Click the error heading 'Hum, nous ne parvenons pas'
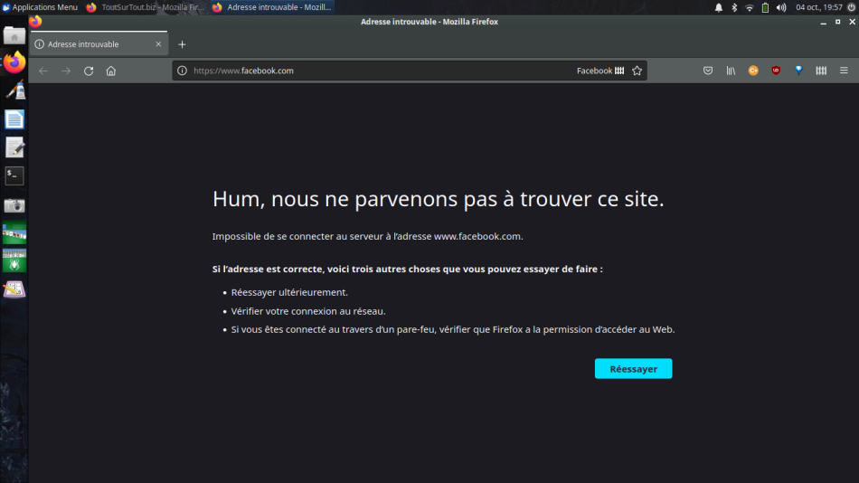 pyautogui.click(x=438, y=198)
